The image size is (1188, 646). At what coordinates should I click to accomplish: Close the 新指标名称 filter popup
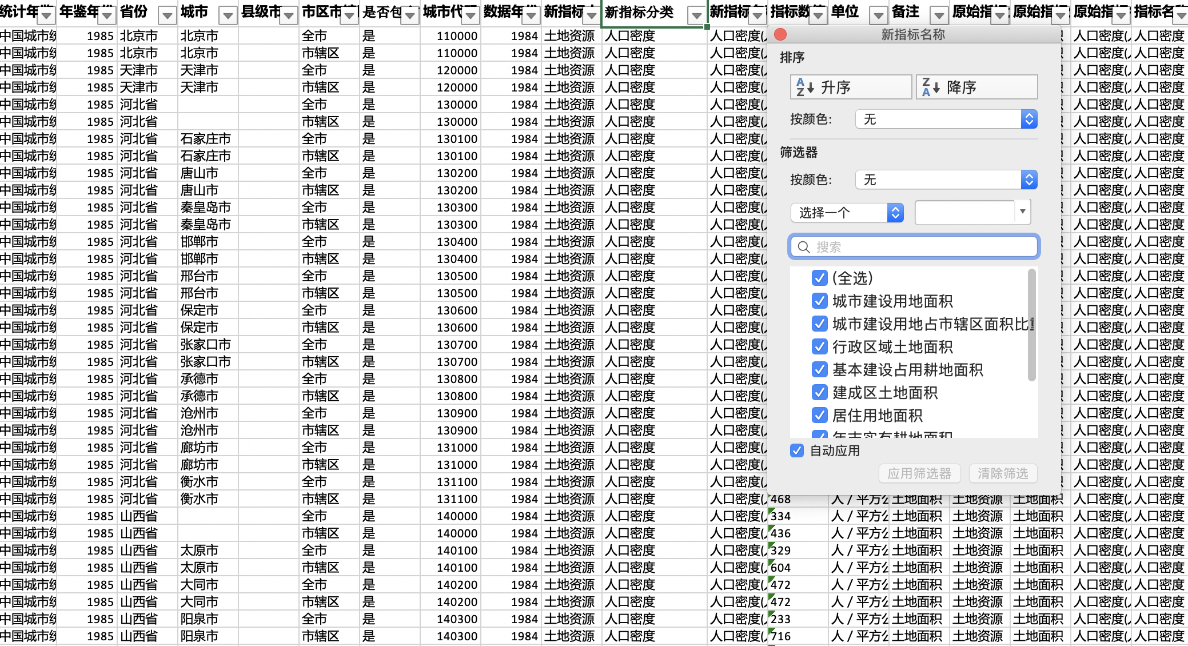780,35
